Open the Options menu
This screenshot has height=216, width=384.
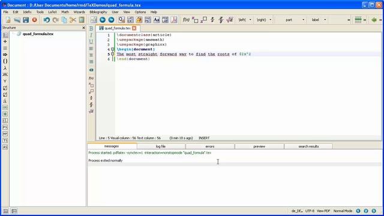[x=140, y=12]
